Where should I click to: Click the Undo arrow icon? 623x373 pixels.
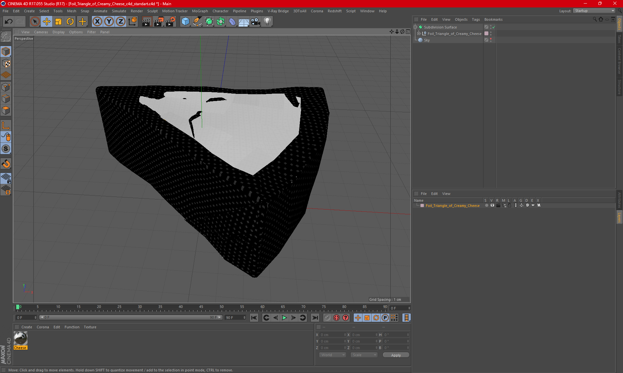click(x=9, y=21)
